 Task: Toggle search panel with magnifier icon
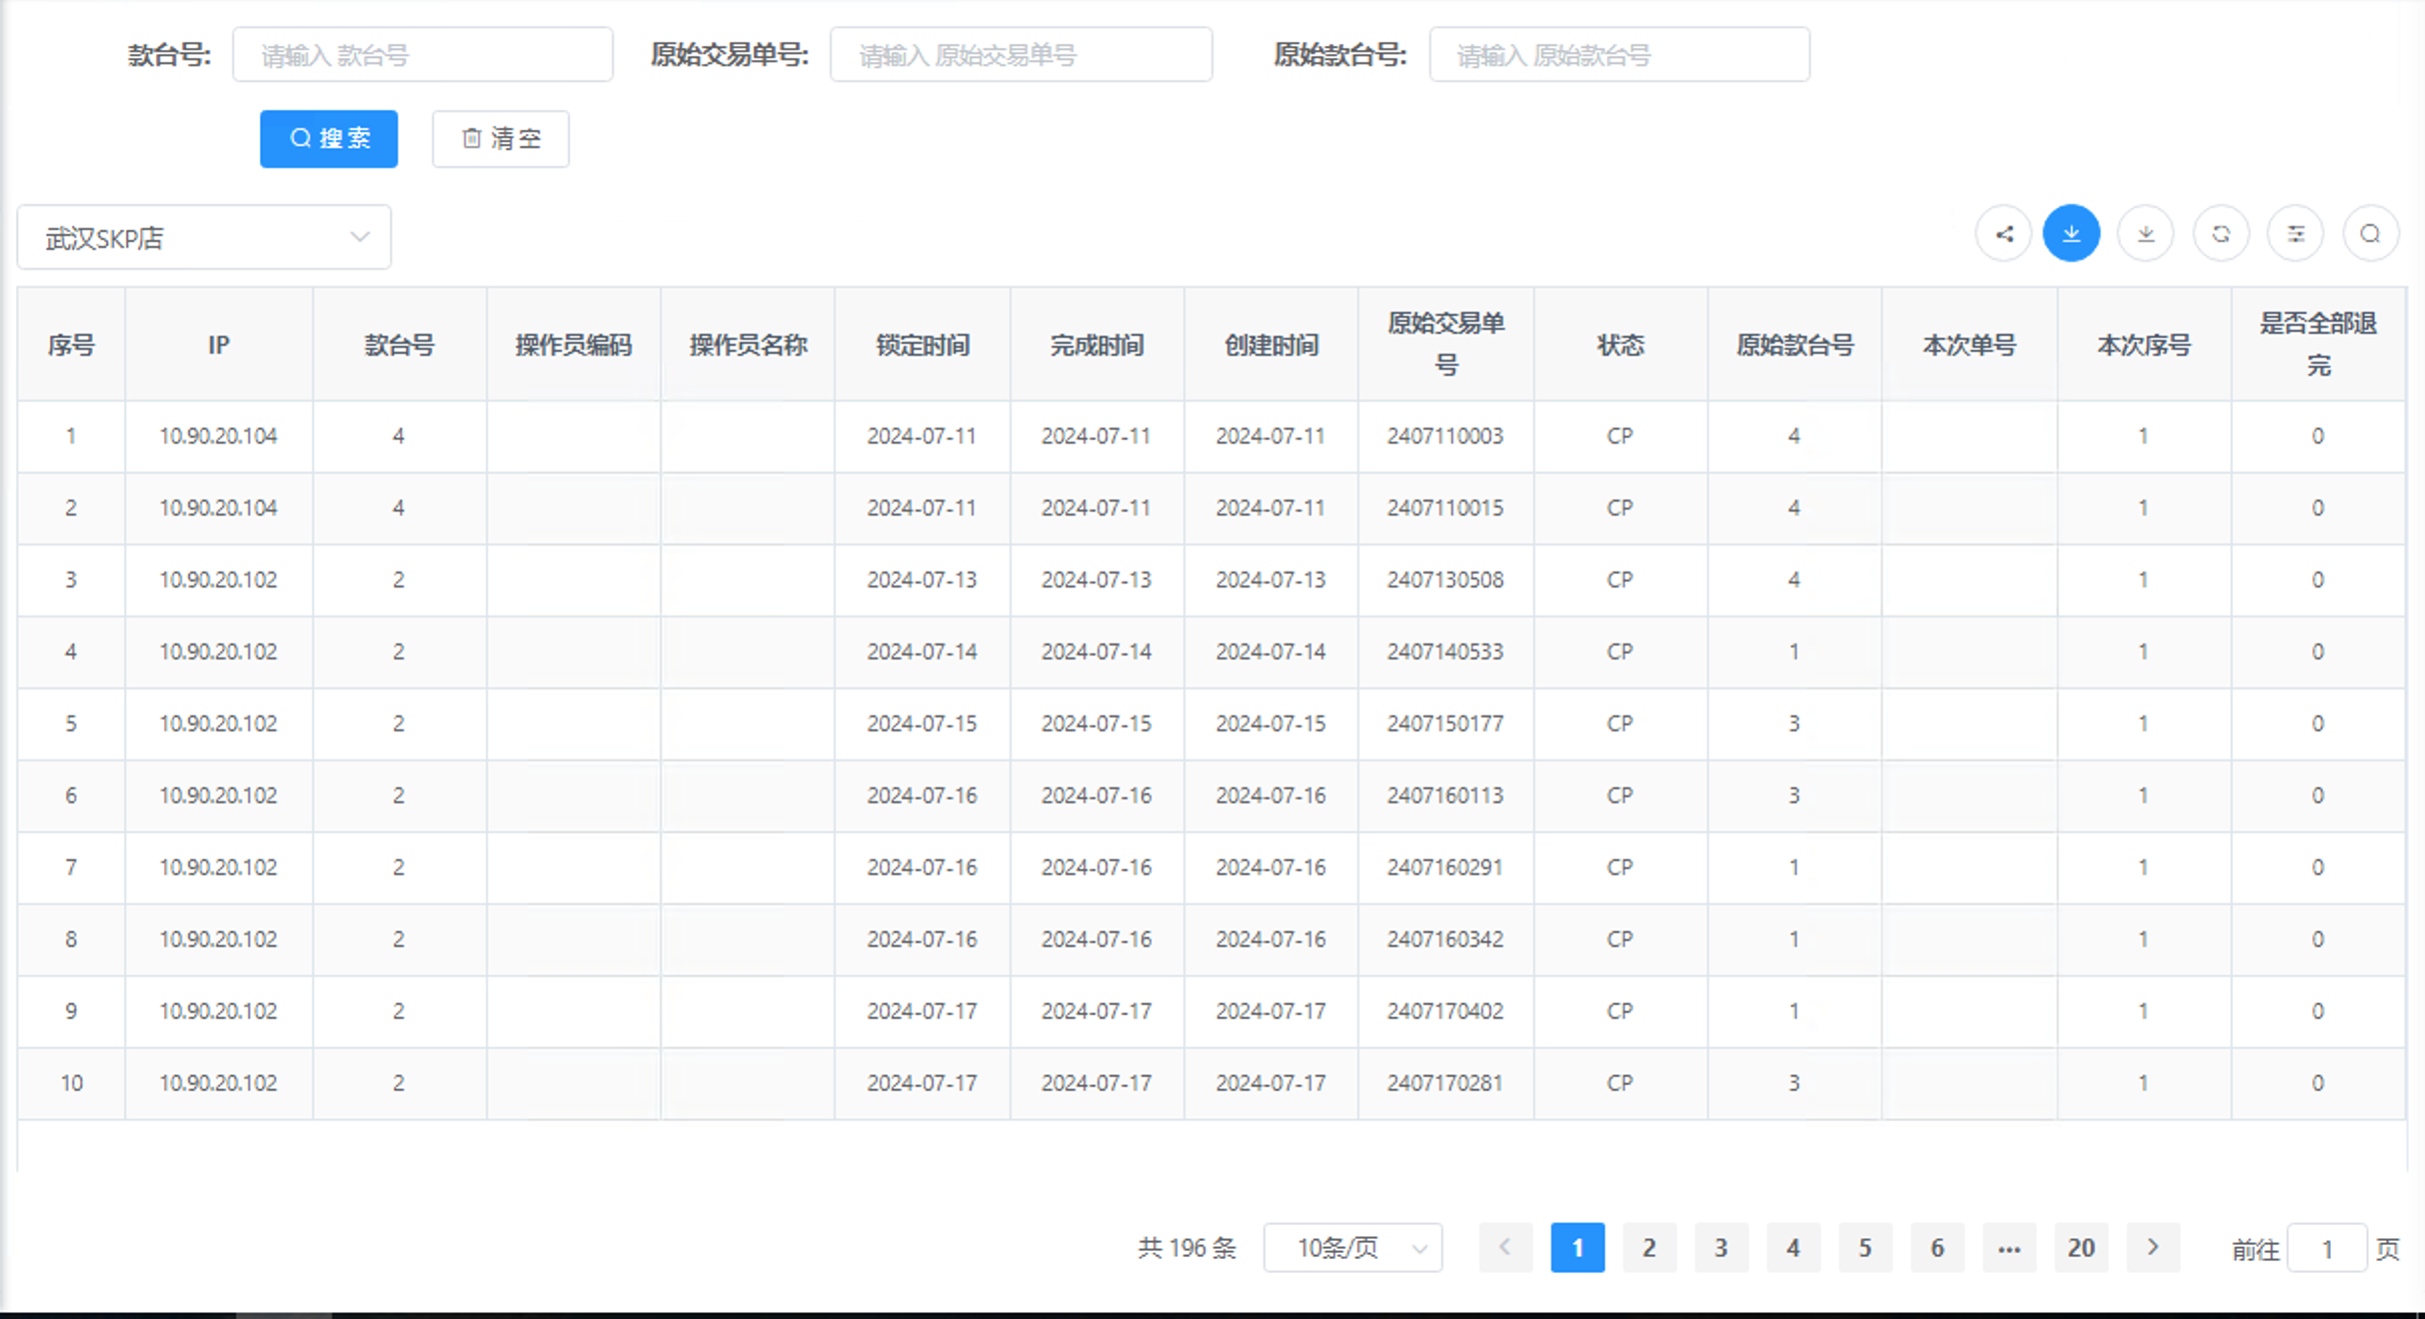click(x=2370, y=234)
